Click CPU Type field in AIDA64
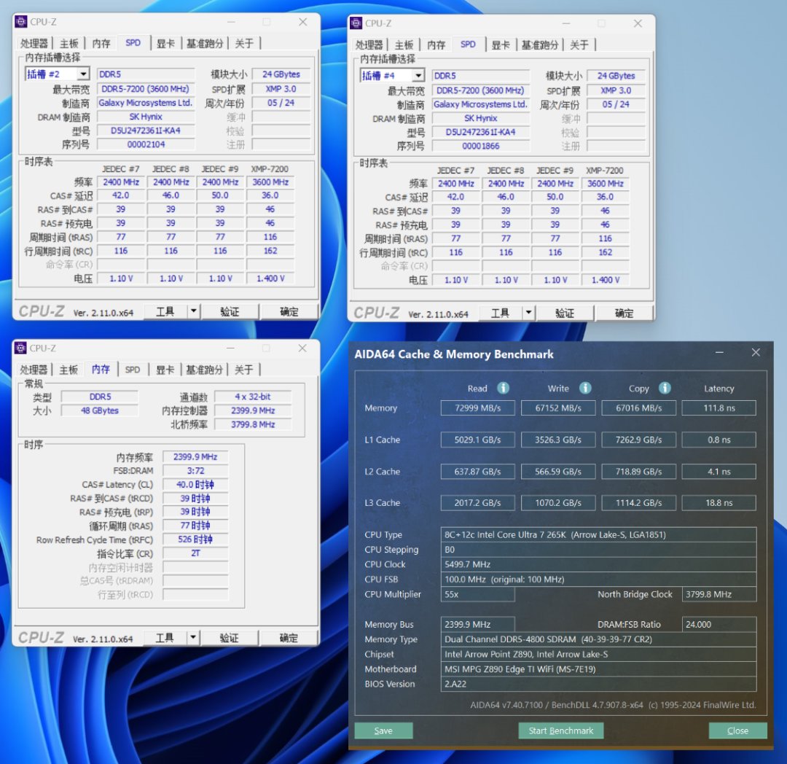 point(598,534)
